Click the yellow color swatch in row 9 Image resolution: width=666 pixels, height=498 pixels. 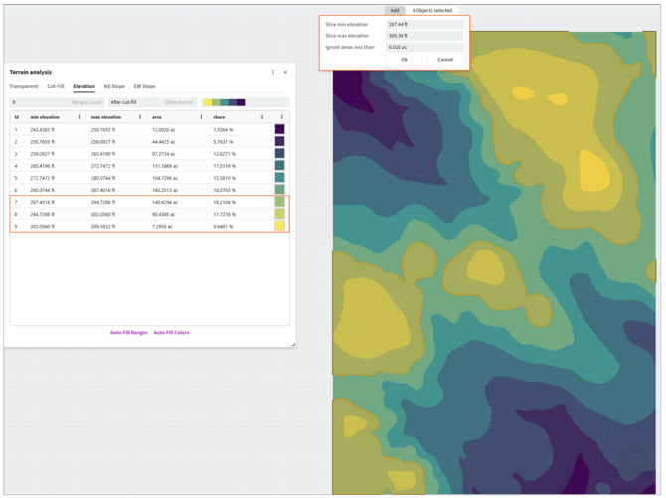280,226
